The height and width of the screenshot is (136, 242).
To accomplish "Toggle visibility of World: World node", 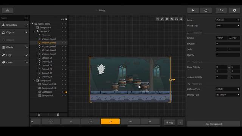I will tap(62, 24).
